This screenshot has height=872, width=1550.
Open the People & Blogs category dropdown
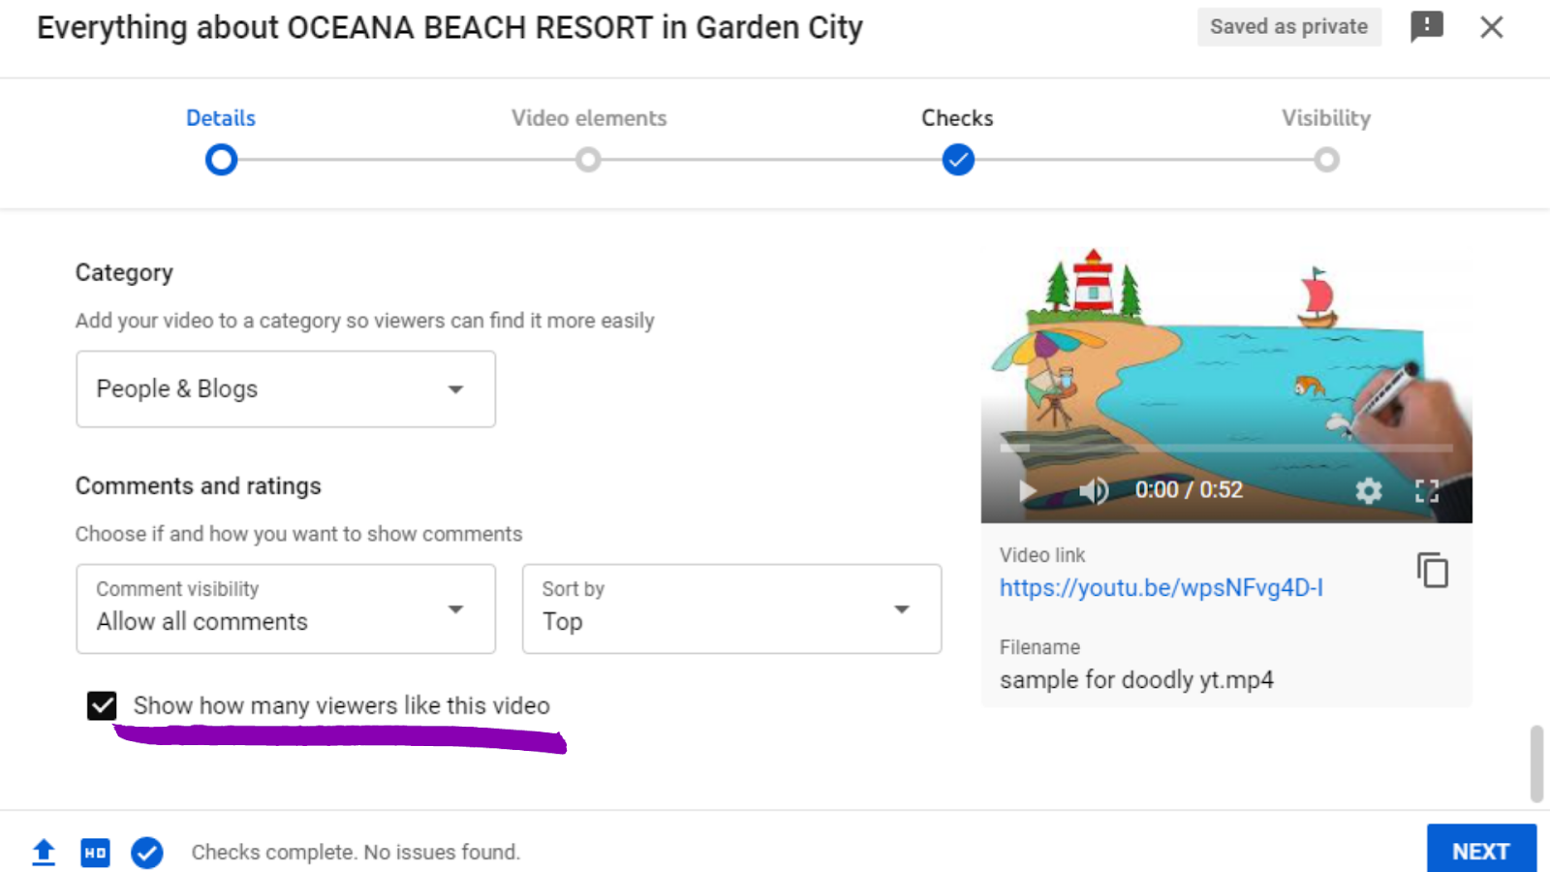click(x=286, y=389)
